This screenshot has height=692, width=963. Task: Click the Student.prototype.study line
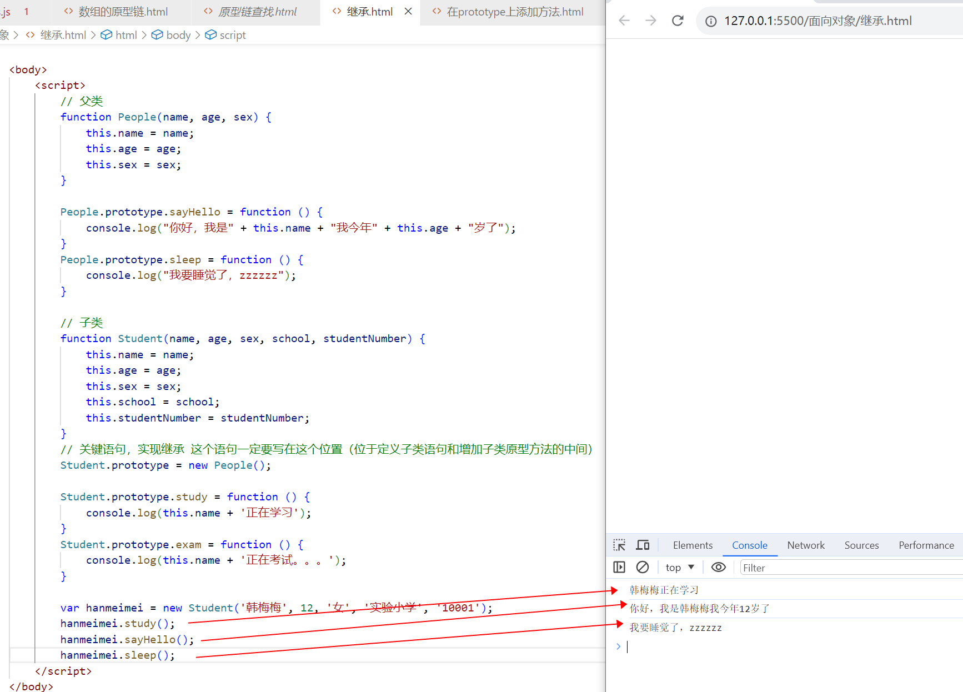[x=185, y=497]
